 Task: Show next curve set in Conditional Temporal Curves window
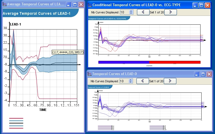pyautogui.click(x=170, y=12)
